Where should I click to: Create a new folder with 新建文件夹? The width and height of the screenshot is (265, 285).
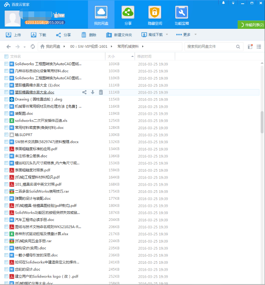pyautogui.click(x=119, y=35)
